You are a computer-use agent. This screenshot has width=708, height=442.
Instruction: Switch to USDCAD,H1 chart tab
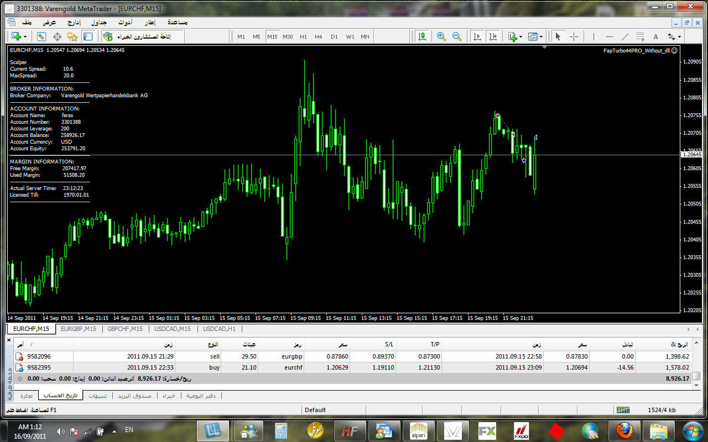[x=219, y=329]
